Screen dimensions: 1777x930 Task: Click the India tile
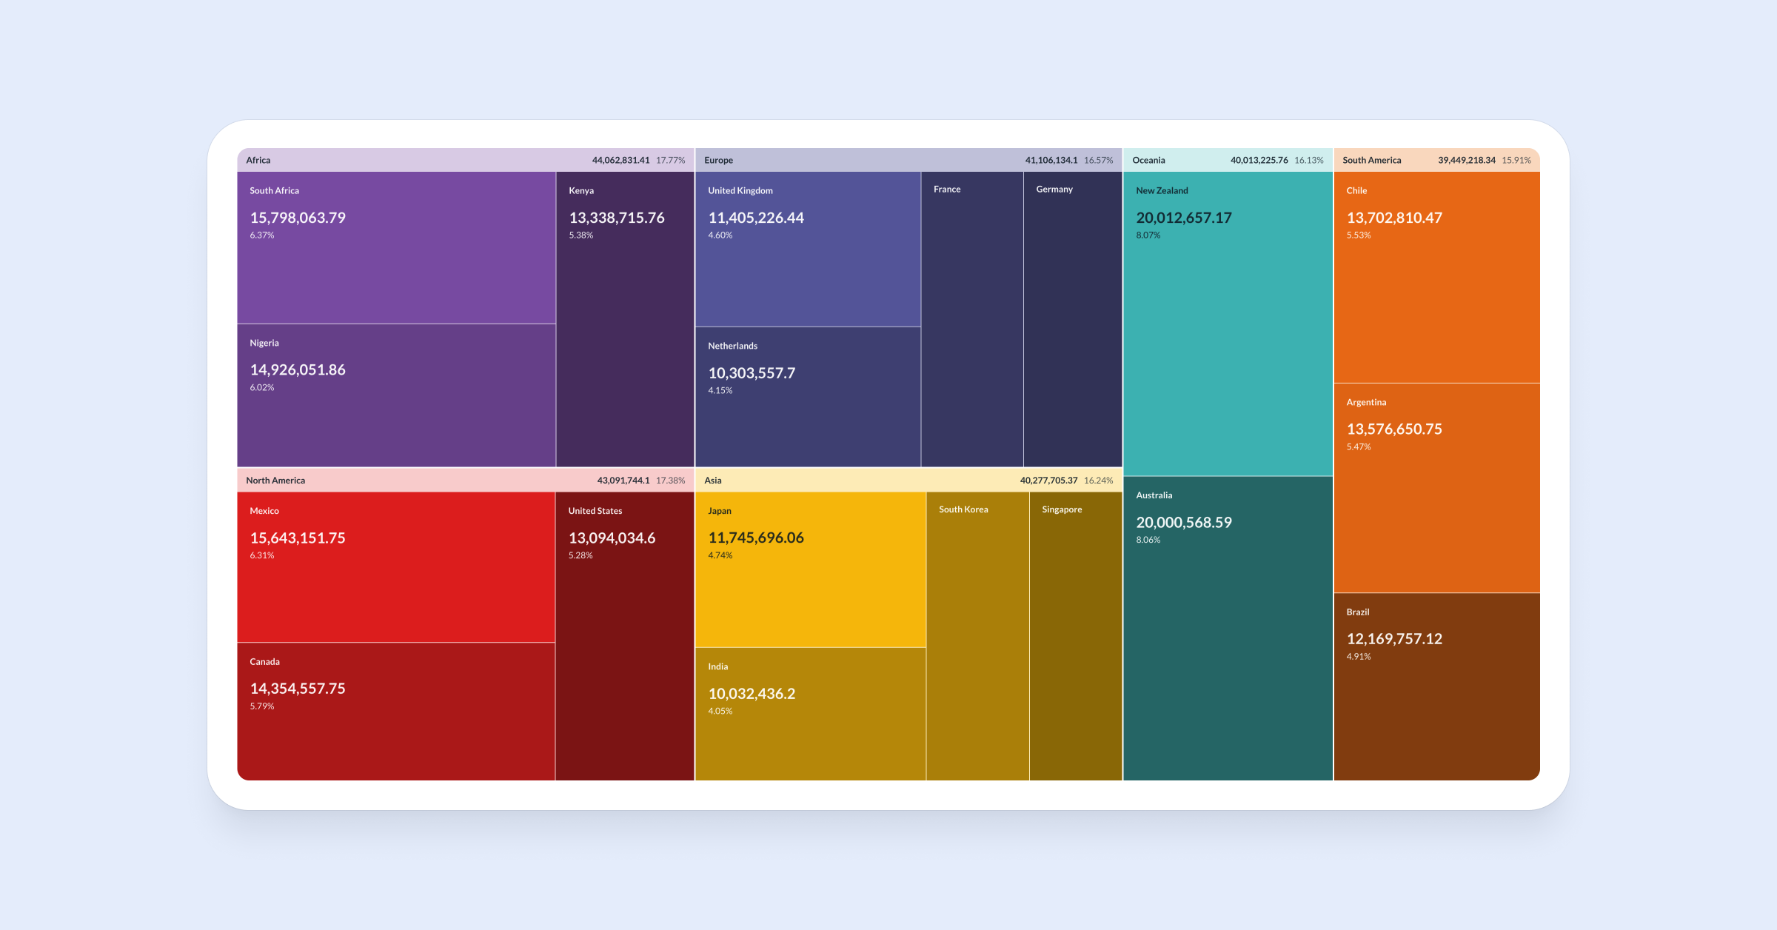point(811,714)
